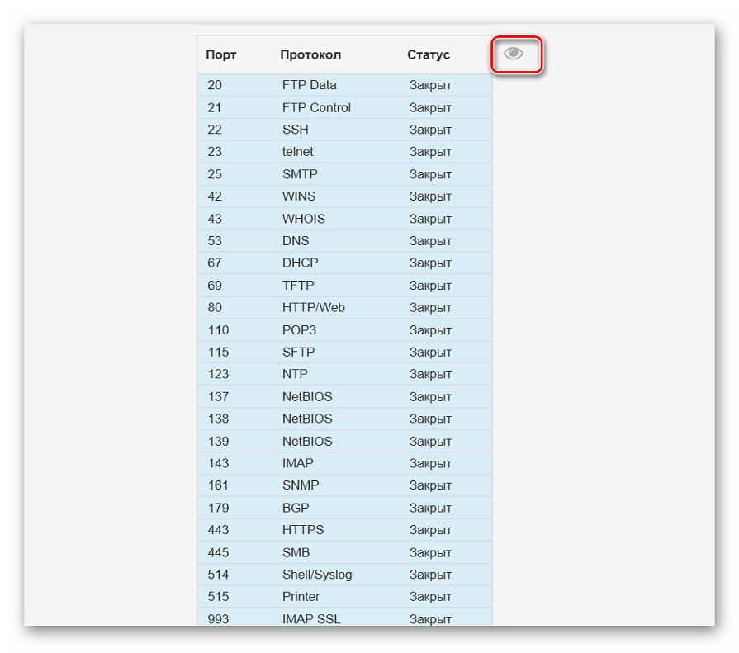Select the BGP protocol cell
739x653 pixels.
296,508
